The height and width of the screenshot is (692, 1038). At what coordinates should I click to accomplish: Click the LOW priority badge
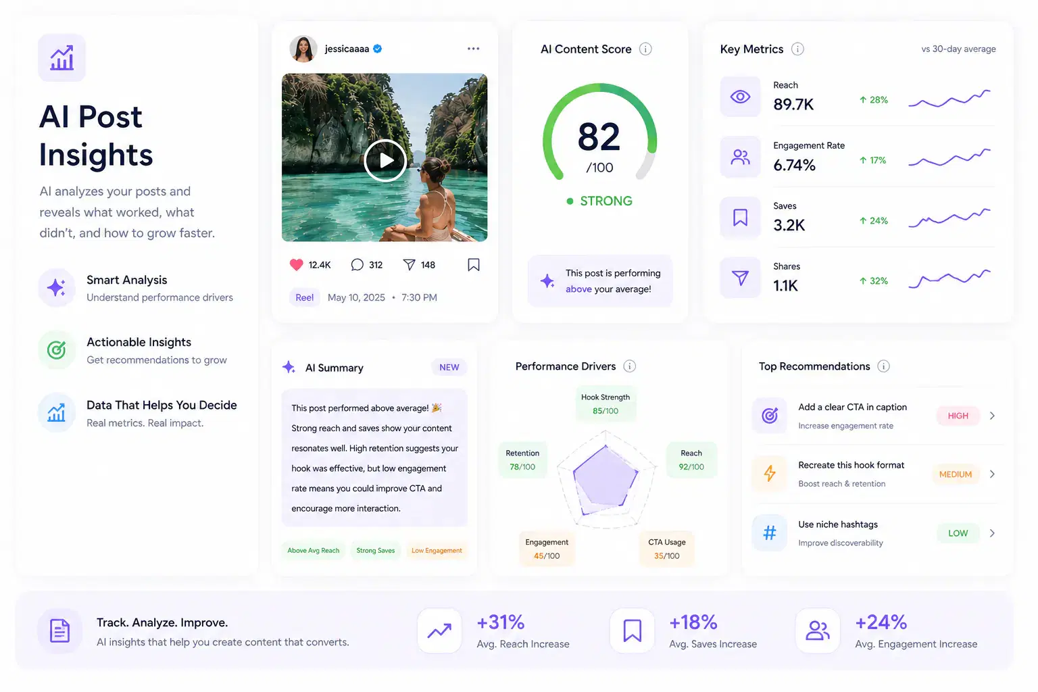958,533
